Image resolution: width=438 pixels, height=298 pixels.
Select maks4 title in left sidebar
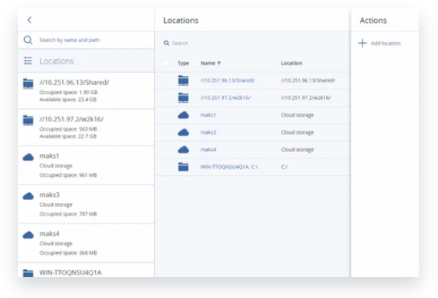coord(50,233)
